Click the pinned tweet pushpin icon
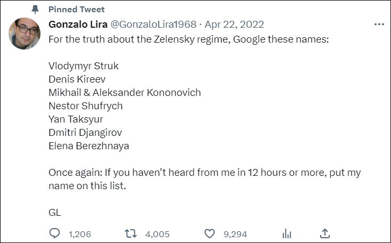This screenshot has width=391, height=243. [35, 10]
